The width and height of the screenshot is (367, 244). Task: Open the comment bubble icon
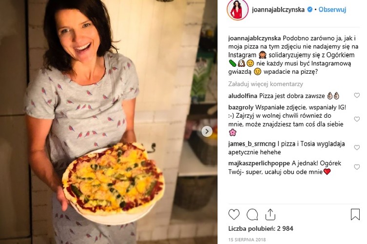click(252, 214)
